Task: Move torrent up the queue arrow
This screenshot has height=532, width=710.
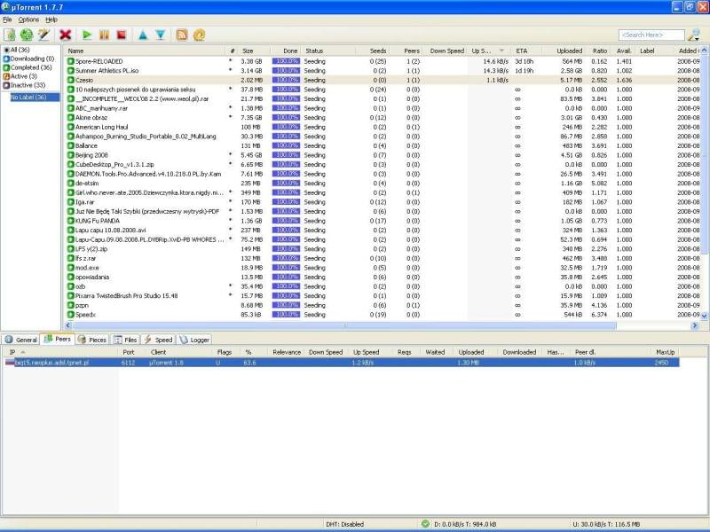Action: click(x=143, y=35)
